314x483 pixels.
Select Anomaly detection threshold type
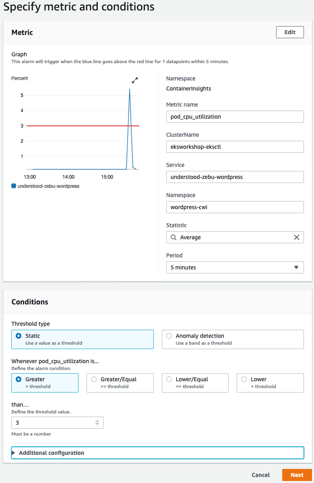(x=169, y=336)
